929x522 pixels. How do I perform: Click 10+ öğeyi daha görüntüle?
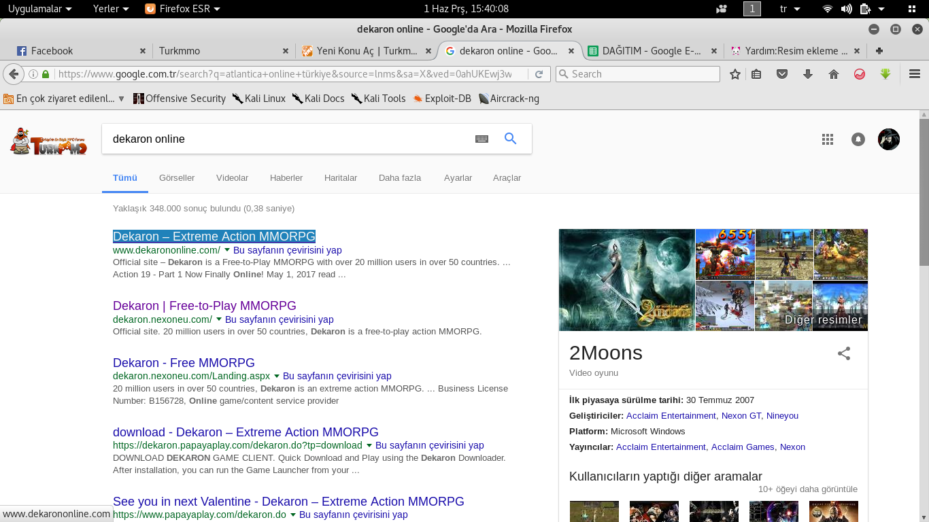click(x=808, y=489)
